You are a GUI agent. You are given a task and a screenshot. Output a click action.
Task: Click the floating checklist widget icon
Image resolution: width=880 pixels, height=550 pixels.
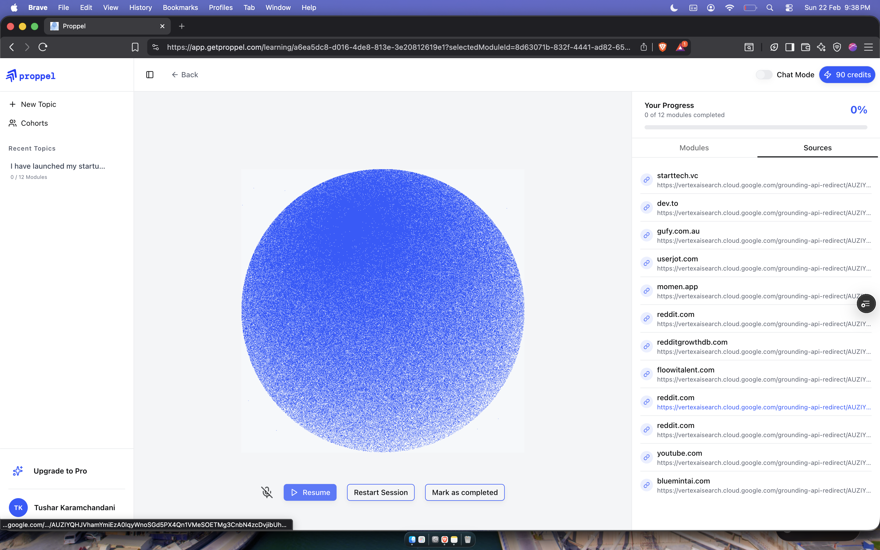[866, 303]
